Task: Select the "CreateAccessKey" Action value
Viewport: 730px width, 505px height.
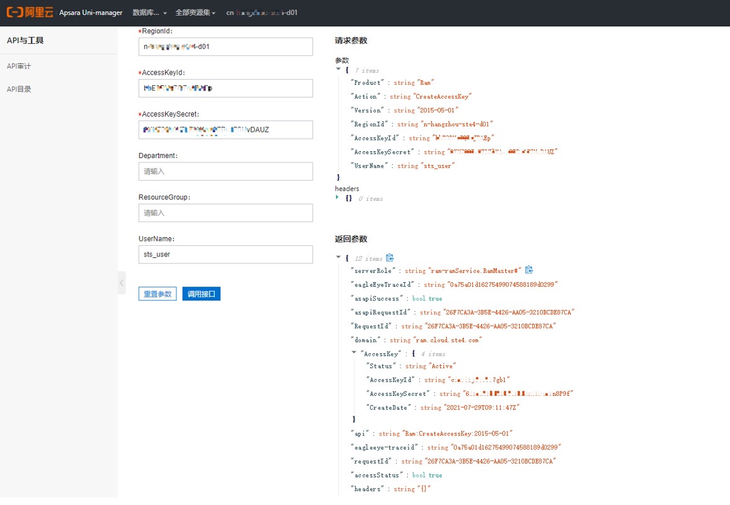Action: (443, 97)
